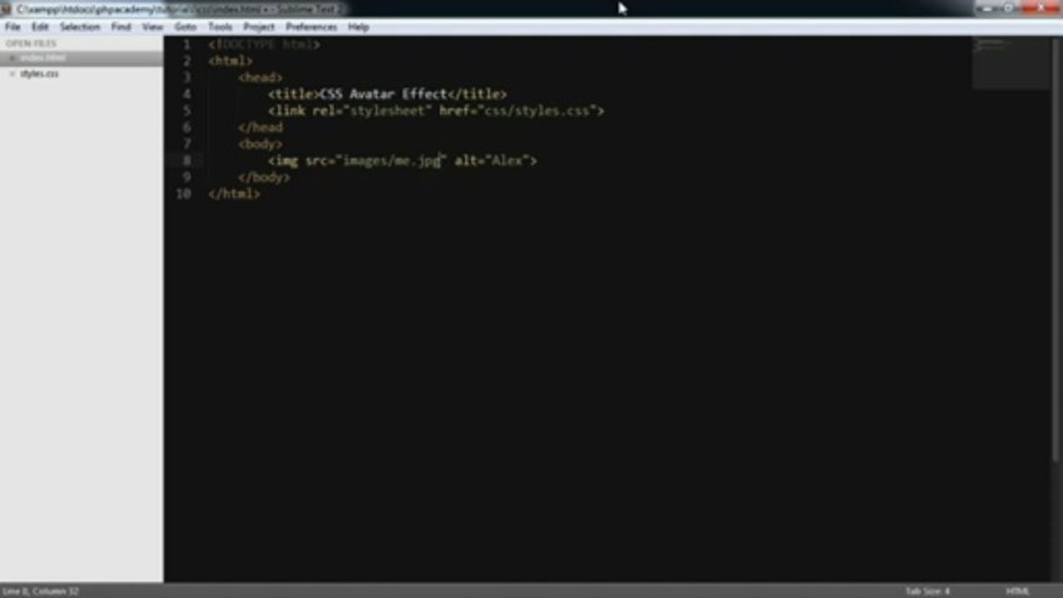Open the Preferences menu
The width and height of the screenshot is (1063, 598).
(312, 27)
